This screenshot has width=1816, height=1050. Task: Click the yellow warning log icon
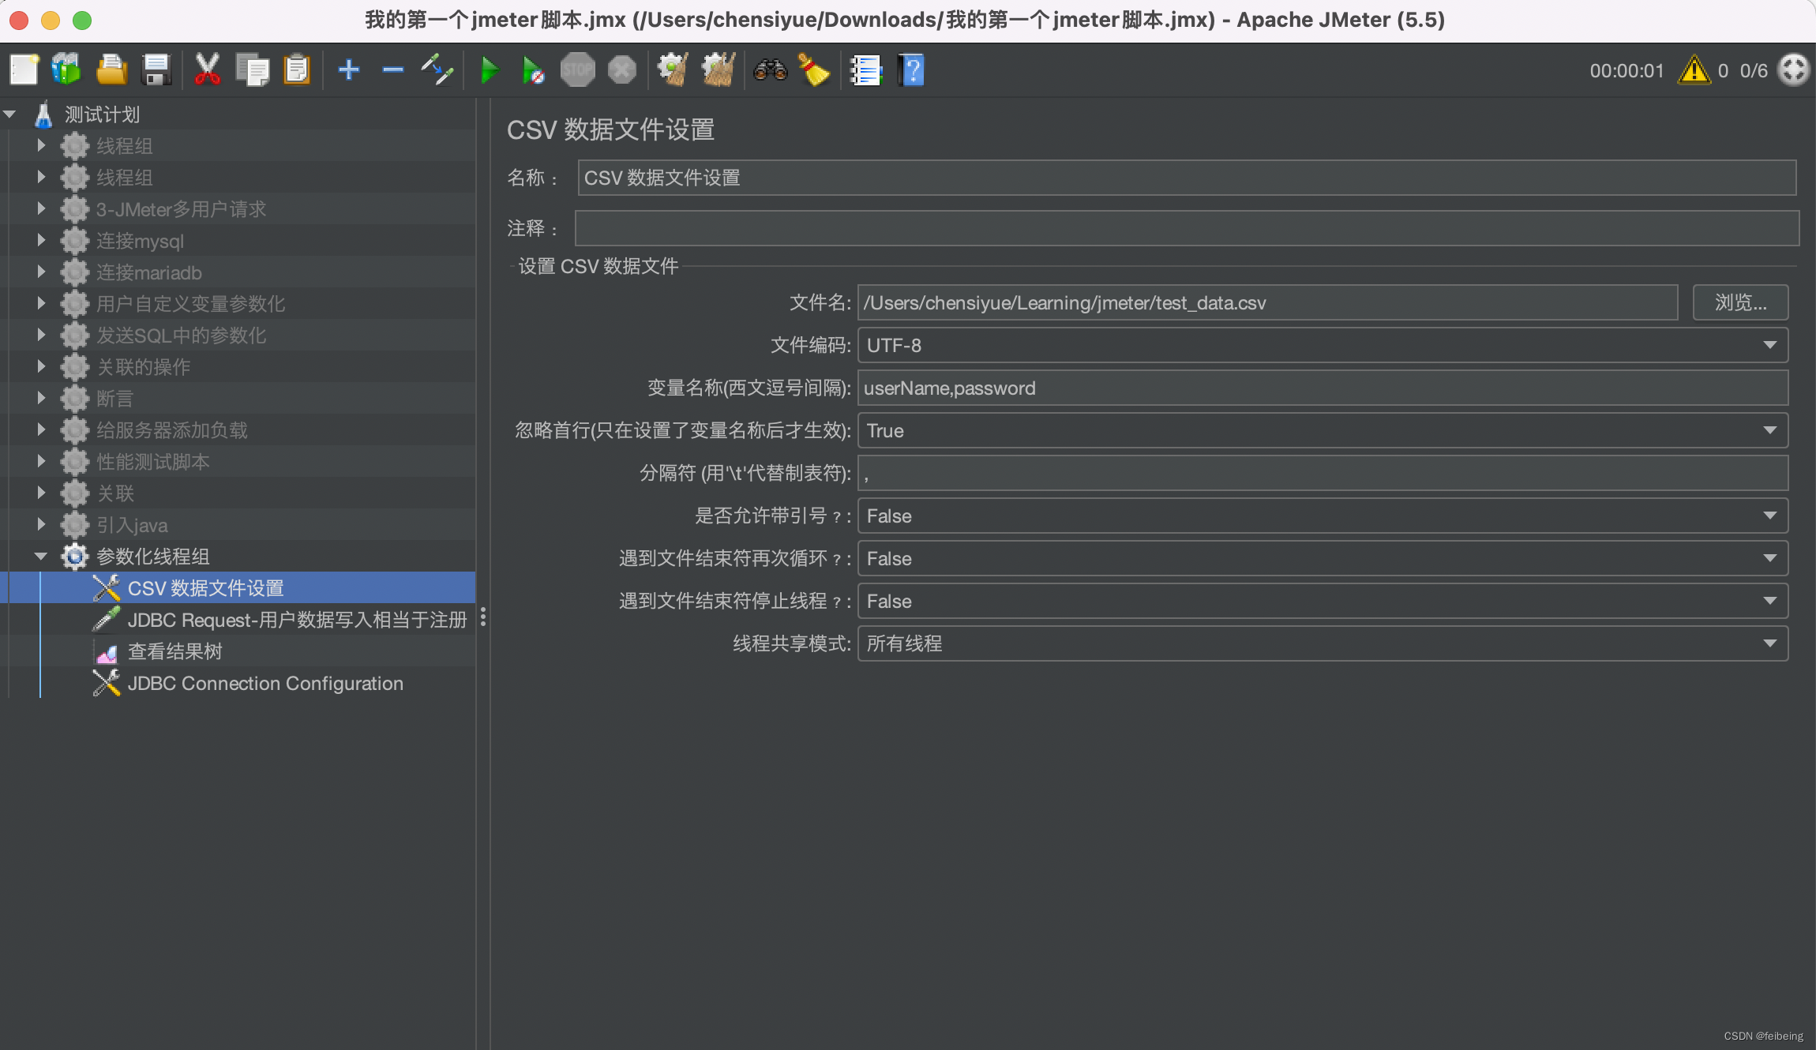pyautogui.click(x=1694, y=69)
